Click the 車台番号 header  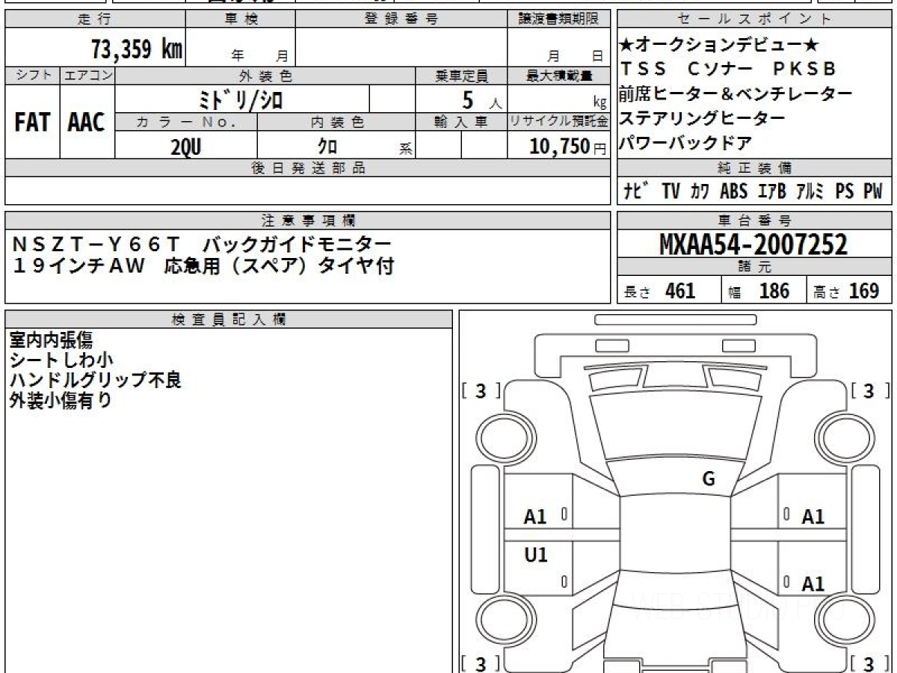[x=755, y=221]
